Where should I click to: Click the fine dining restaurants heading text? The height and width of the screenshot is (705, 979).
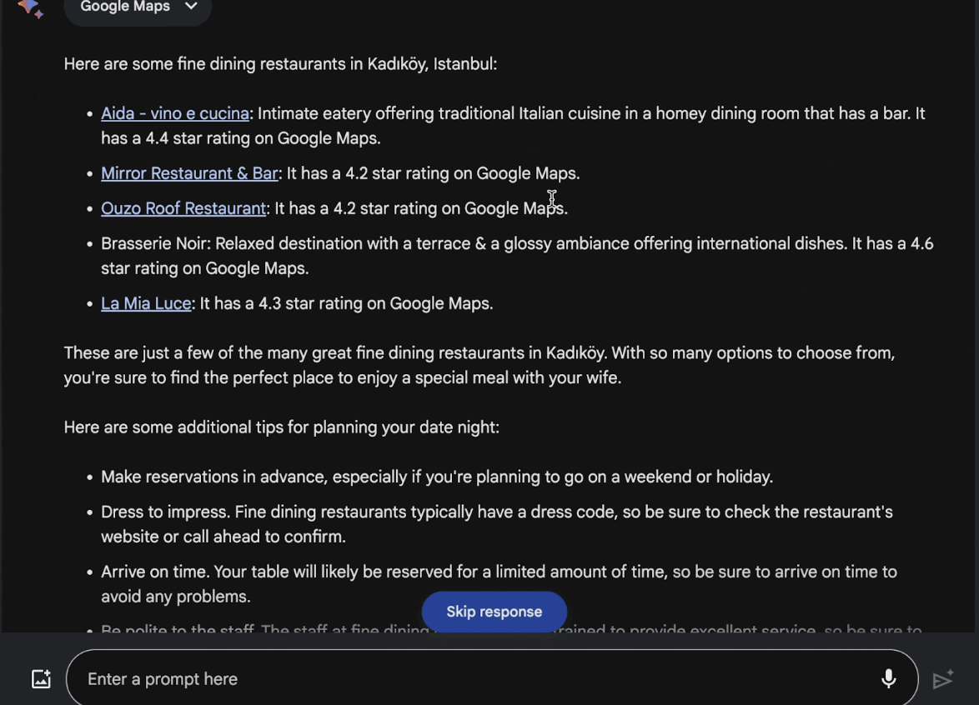[x=280, y=64]
